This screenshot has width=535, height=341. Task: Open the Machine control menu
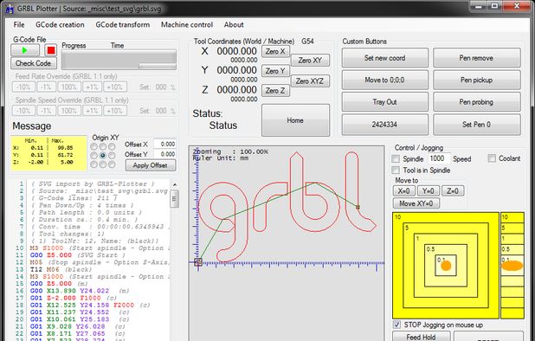coord(187,24)
